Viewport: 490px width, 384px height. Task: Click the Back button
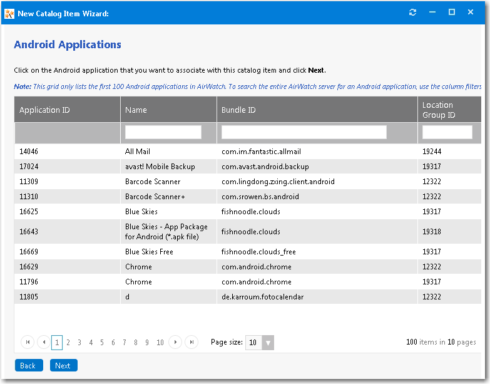point(28,365)
